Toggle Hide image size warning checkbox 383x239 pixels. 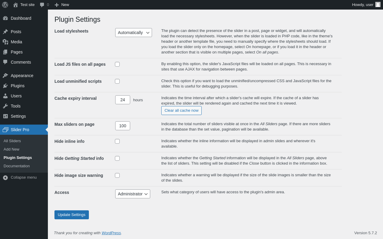117,175
